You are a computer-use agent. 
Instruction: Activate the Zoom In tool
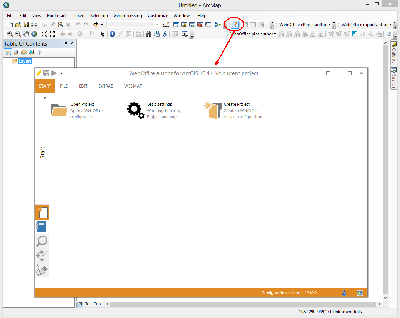(x=10, y=34)
